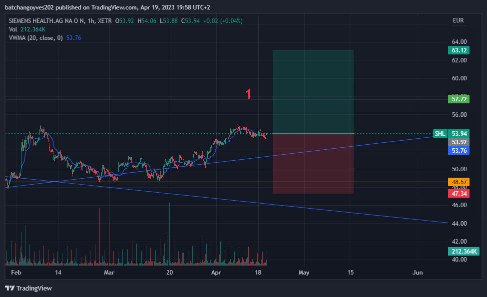Click the red 47.34 stop price label
This screenshot has height=297, width=487.
point(459,194)
